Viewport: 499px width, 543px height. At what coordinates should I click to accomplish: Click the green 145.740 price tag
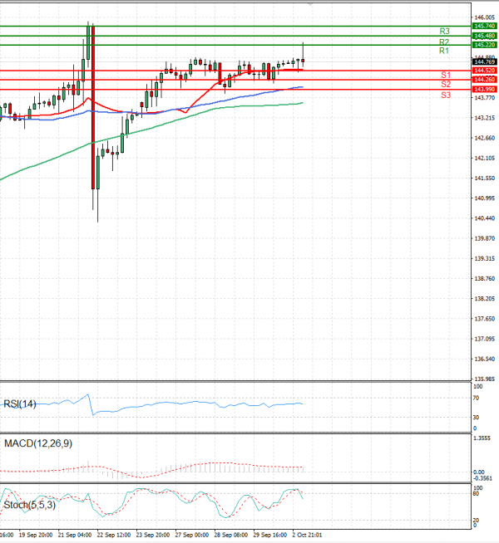tap(484, 26)
